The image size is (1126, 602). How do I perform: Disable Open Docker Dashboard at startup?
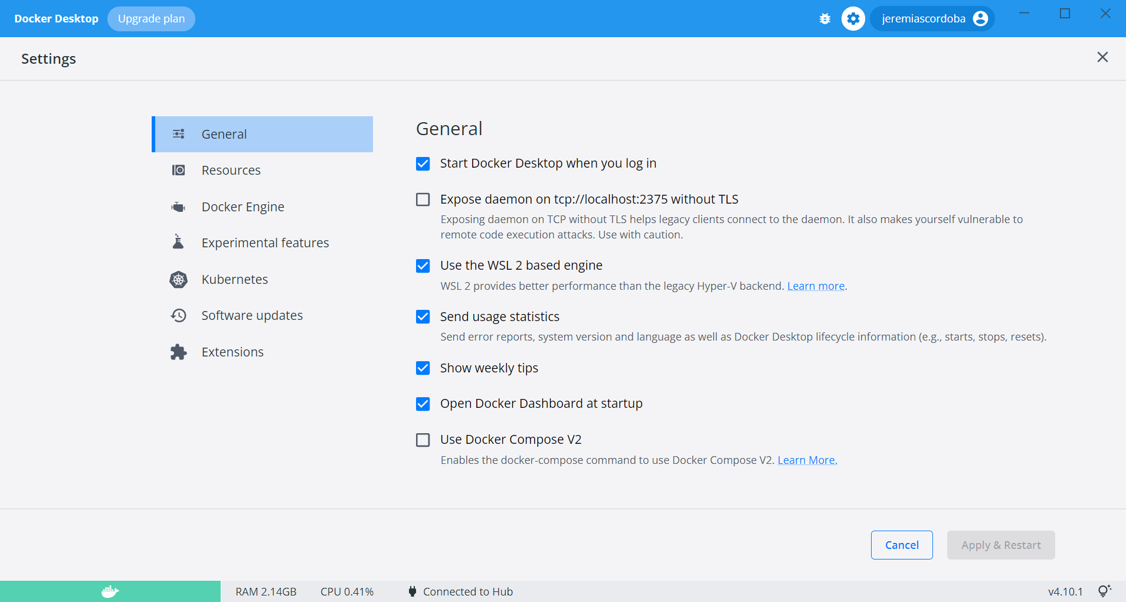pos(423,404)
